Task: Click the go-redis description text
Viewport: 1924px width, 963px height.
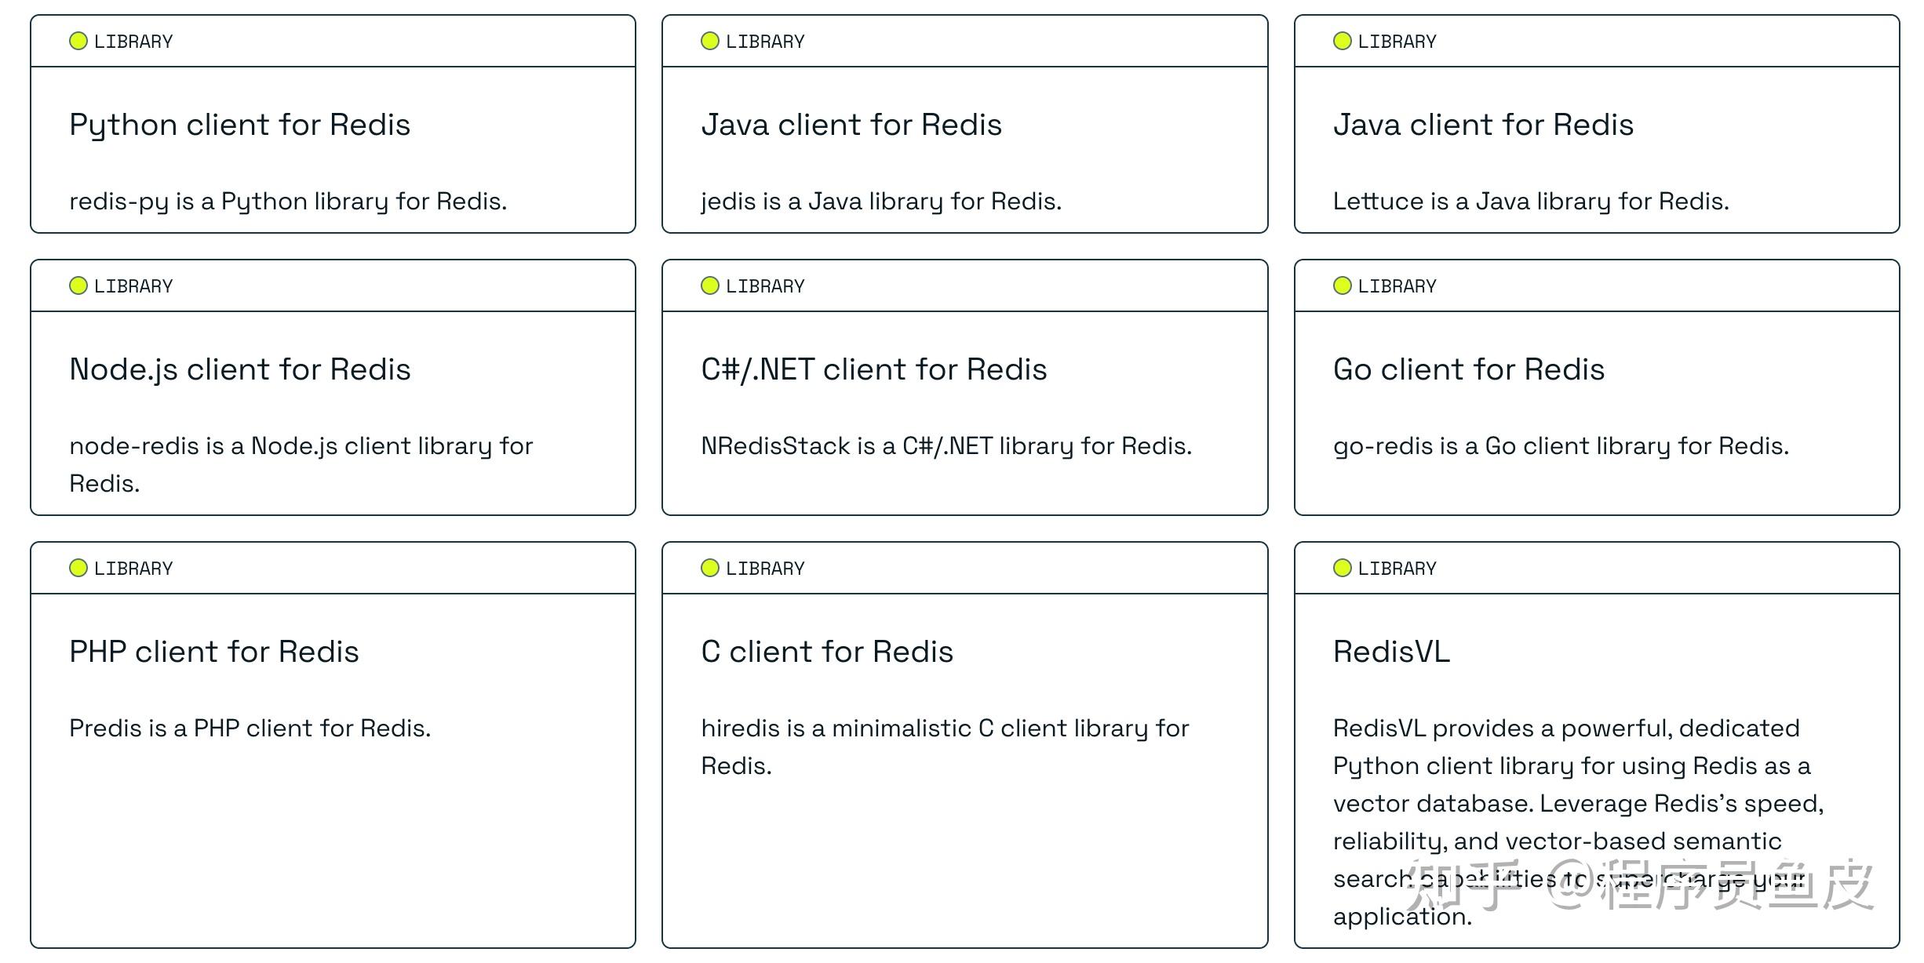Action: pos(1561,446)
